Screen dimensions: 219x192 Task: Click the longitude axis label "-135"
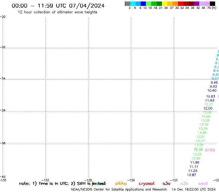(3, 180)
